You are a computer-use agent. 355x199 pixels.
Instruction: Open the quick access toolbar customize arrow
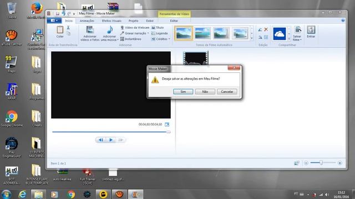point(74,14)
